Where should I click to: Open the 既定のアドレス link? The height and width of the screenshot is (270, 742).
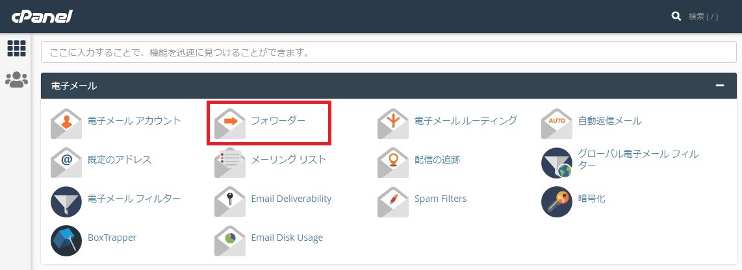tap(120, 160)
